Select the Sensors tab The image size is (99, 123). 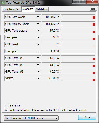[x=28, y=9]
